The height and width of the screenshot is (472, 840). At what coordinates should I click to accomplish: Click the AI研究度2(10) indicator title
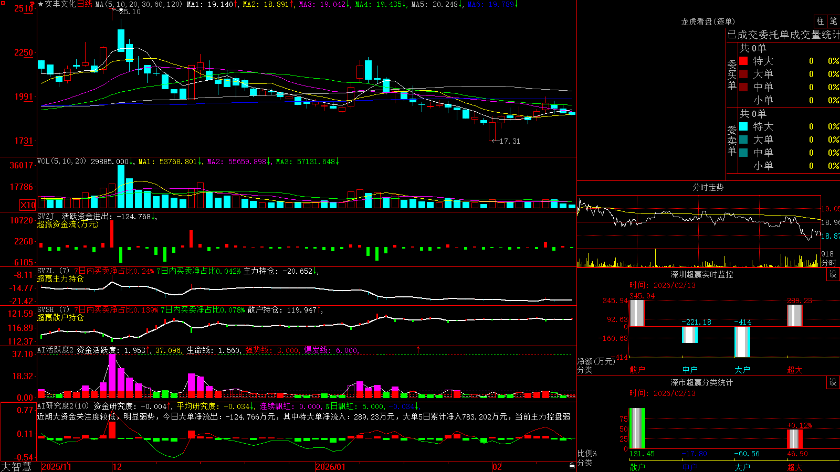[x=63, y=406]
